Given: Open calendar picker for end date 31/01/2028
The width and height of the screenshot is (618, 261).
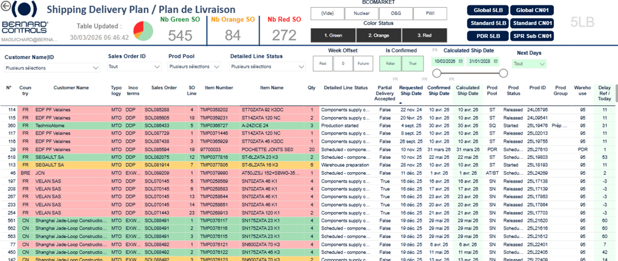Looking at the screenshot, I should click(x=496, y=61).
